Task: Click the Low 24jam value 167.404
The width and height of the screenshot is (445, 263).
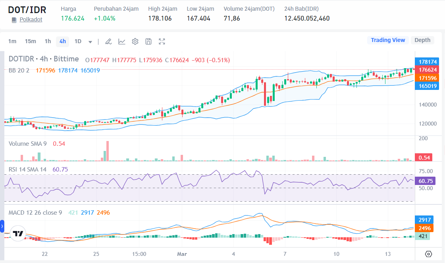Action: point(198,18)
